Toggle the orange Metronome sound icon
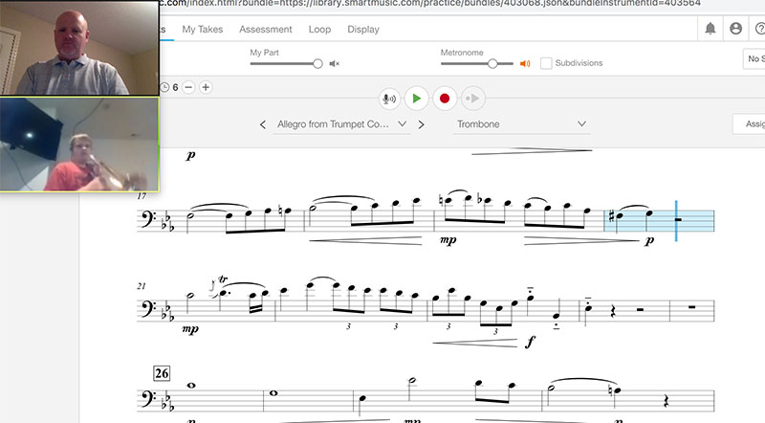 coord(525,64)
